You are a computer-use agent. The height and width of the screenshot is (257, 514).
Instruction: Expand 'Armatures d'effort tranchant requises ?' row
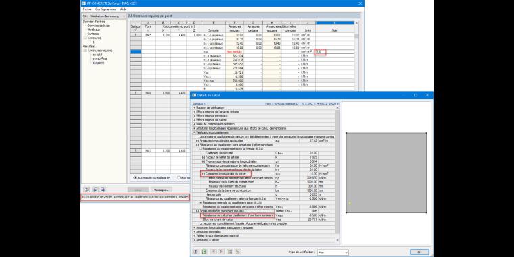197,211
